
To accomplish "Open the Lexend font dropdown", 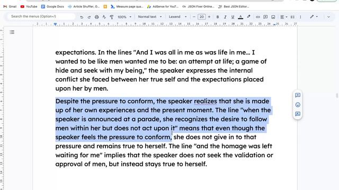I will pyautogui.click(x=177, y=16).
